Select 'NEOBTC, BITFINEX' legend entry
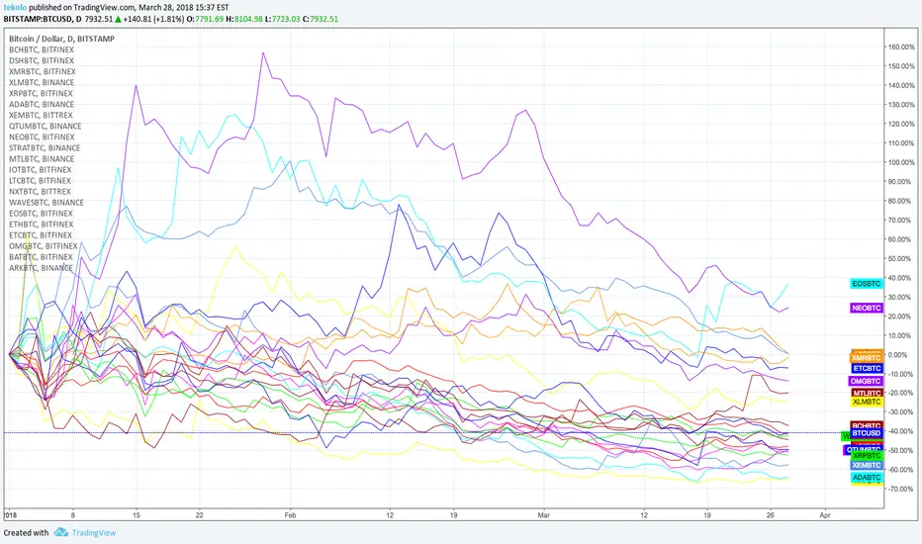The height and width of the screenshot is (544, 922). 42,137
